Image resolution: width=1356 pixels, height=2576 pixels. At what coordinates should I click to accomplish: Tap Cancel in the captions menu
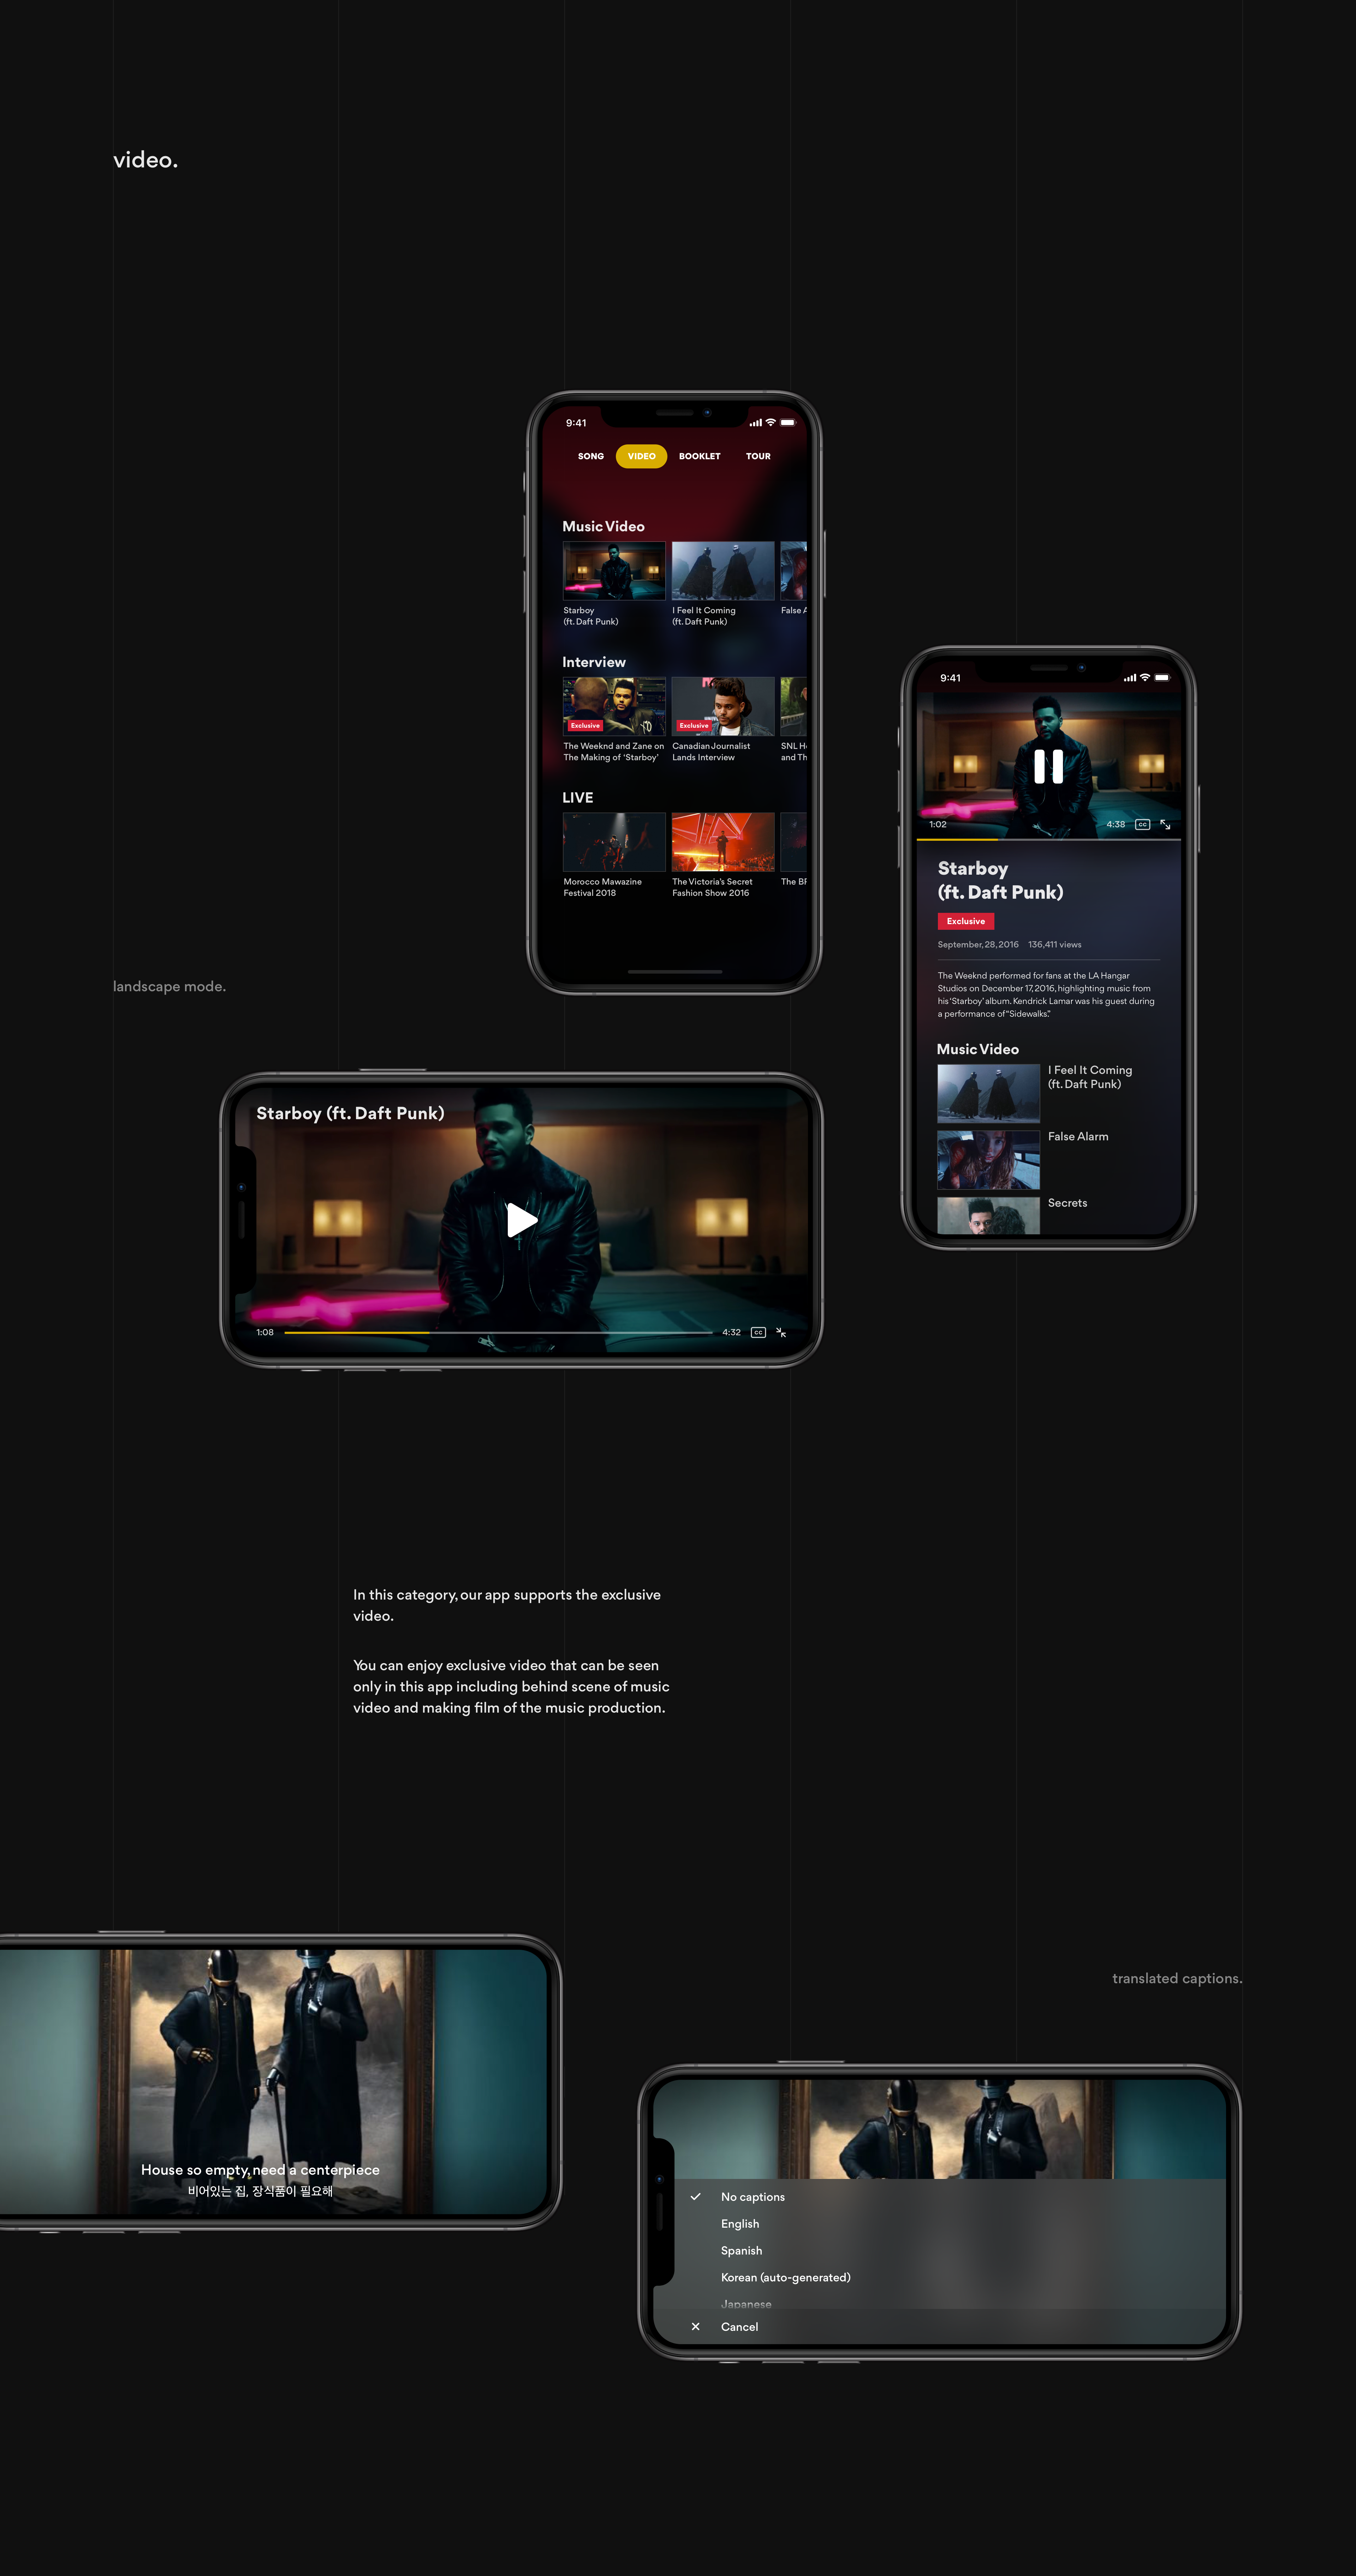tap(739, 2327)
